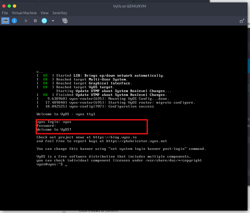This screenshot has height=213, width=250.
Task: Click the yellow window button
Action: tap(14, 6)
